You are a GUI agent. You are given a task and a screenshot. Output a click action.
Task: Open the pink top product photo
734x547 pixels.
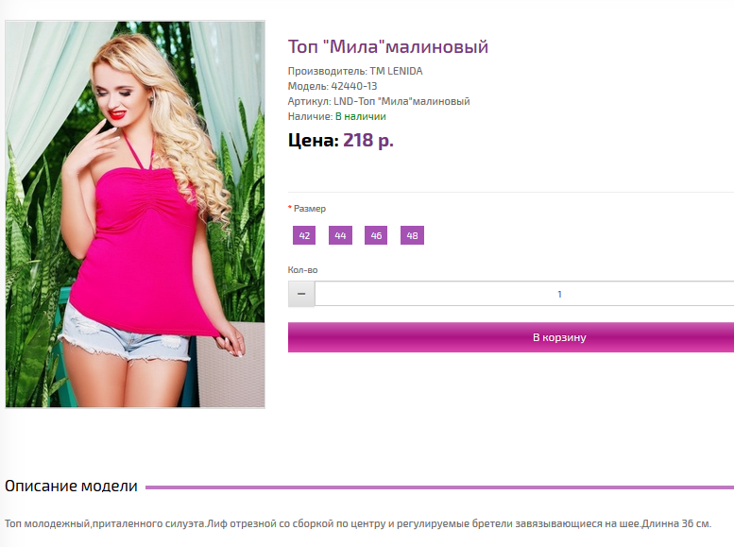click(x=135, y=214)
